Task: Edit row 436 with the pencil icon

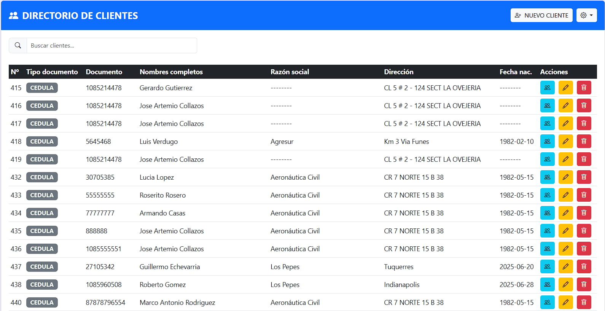Action: (565, 249)
